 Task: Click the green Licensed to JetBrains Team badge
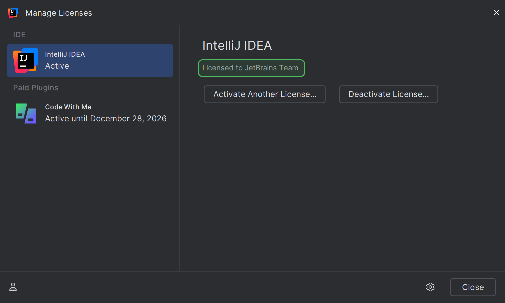click(251, 68)
